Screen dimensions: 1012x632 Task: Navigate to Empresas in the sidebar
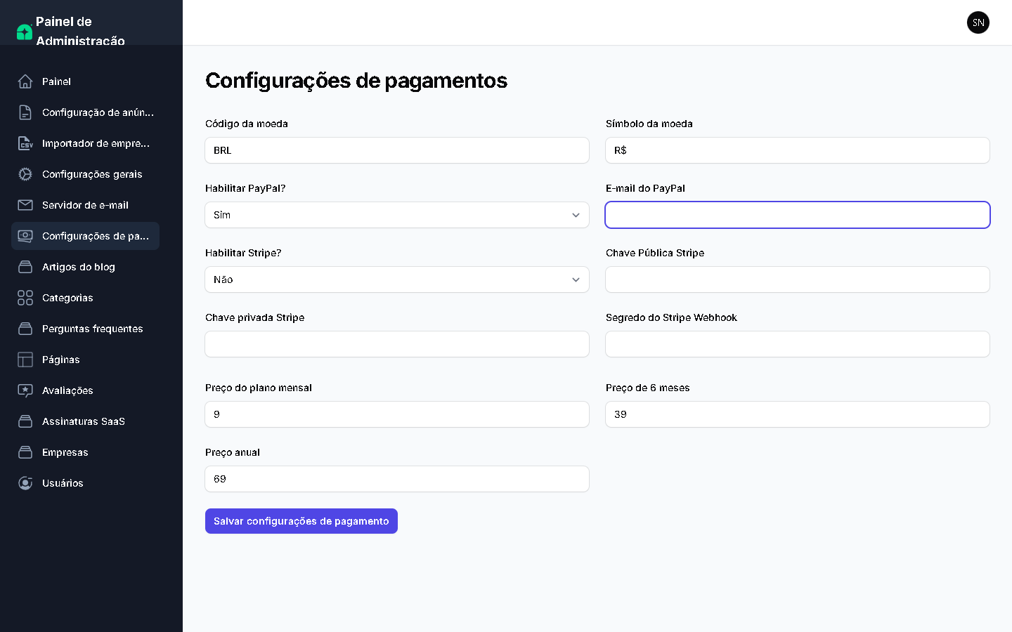pyautogui.click(x=65, y=452)
